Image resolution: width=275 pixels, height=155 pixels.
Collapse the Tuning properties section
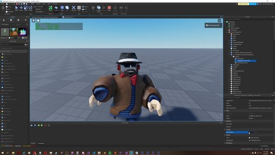click(x=225, y=130)
